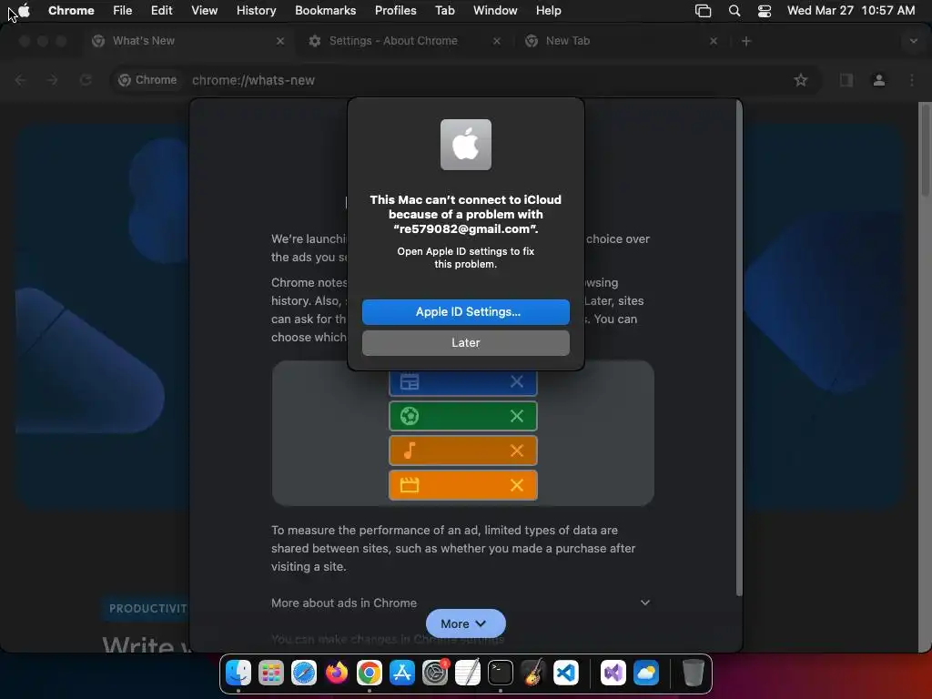Open the Edit menu
The image size is (932, 699).
point(161,11)
